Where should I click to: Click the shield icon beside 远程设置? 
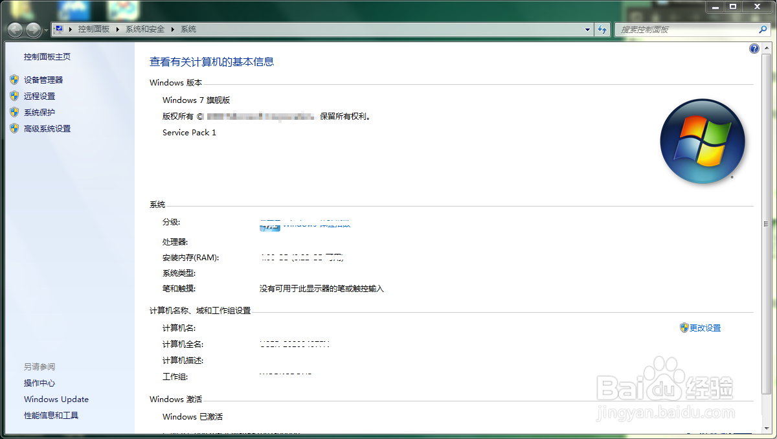pyautogui.click(x=14, y=96)
